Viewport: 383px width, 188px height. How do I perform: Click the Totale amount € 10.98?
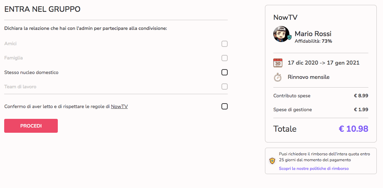[x=353, y=129]
